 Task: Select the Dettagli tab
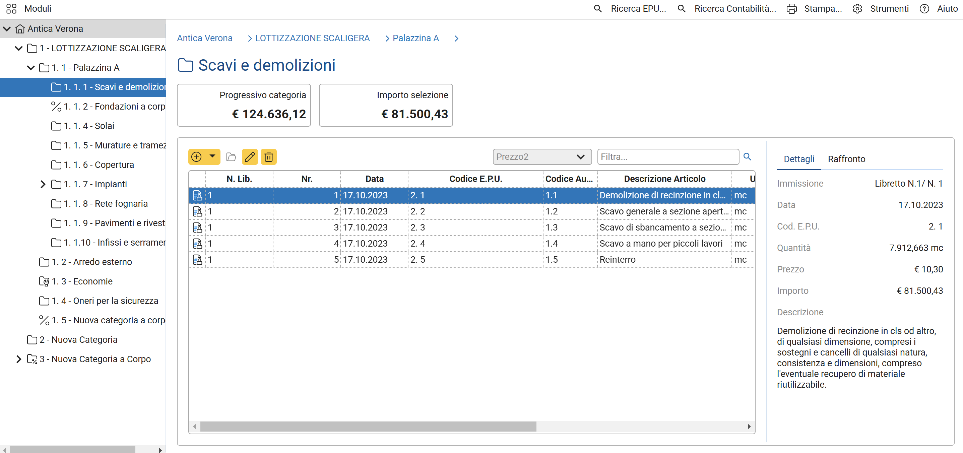(x=798, y=159)
